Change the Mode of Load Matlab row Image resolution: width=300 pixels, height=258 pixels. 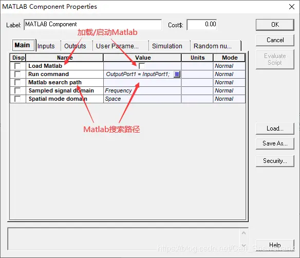point(229,66)
